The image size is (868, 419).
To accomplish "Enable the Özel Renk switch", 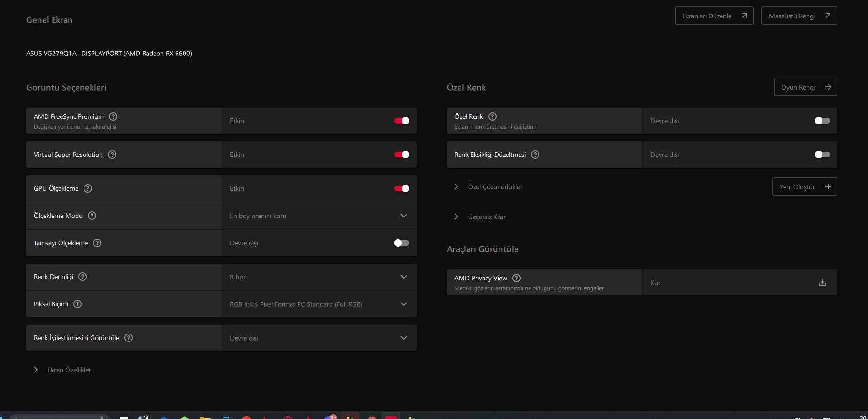I will click(x=822, y=121).
